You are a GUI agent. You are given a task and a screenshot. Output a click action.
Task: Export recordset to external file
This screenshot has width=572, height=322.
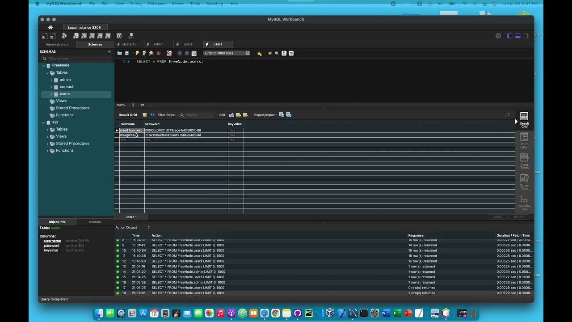282,115
